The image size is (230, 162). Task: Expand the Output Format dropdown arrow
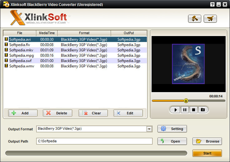[149, 129]
